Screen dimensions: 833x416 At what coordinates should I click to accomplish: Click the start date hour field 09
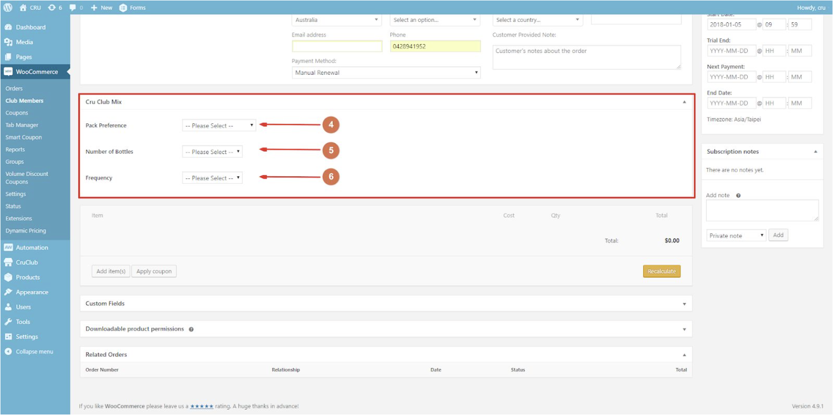(774, 24)
